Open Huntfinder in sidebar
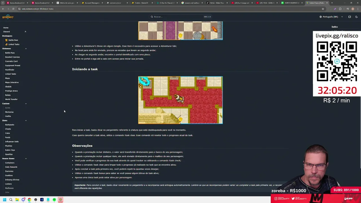This screenshot has width=361, height=203. [10, 70]
